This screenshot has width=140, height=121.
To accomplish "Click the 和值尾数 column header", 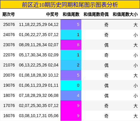I will 71,14.
